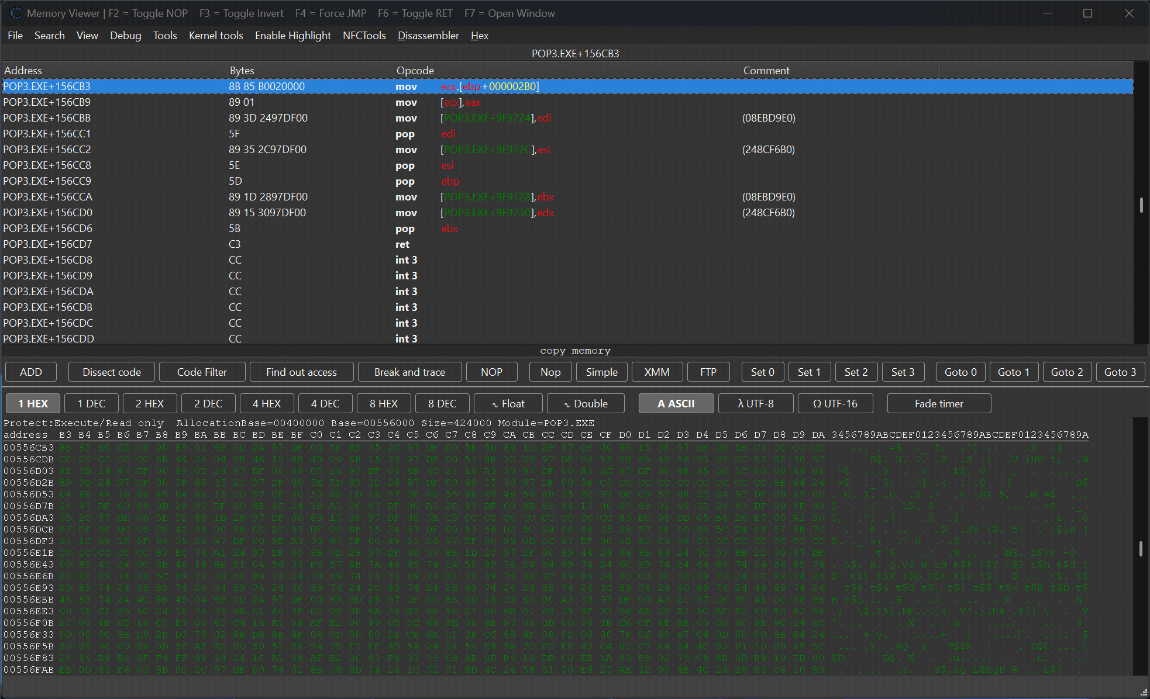Click the uppercase NOP button

tap(491, 372)
